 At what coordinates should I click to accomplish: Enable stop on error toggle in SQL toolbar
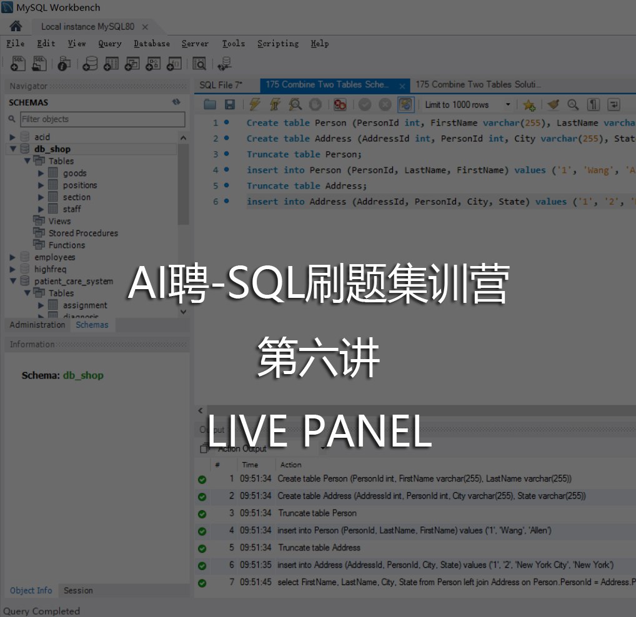click(339, 104)
